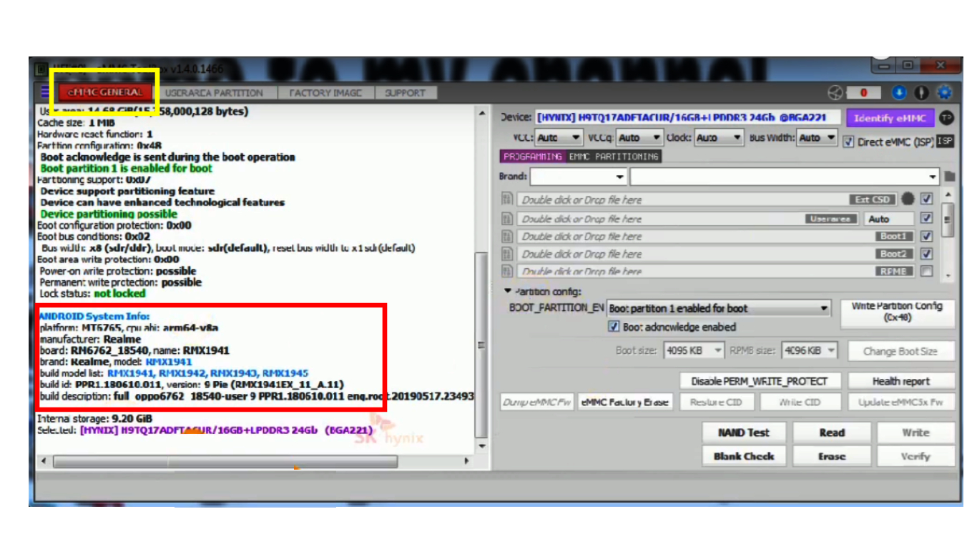
Task: Open the hamburger menu beside eMMC GENERAL tab
Action: tap(46, 92)
